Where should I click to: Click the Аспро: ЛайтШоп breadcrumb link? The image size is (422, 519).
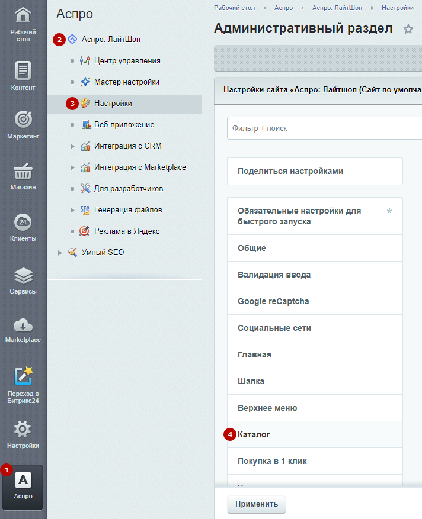coord(337,8)
